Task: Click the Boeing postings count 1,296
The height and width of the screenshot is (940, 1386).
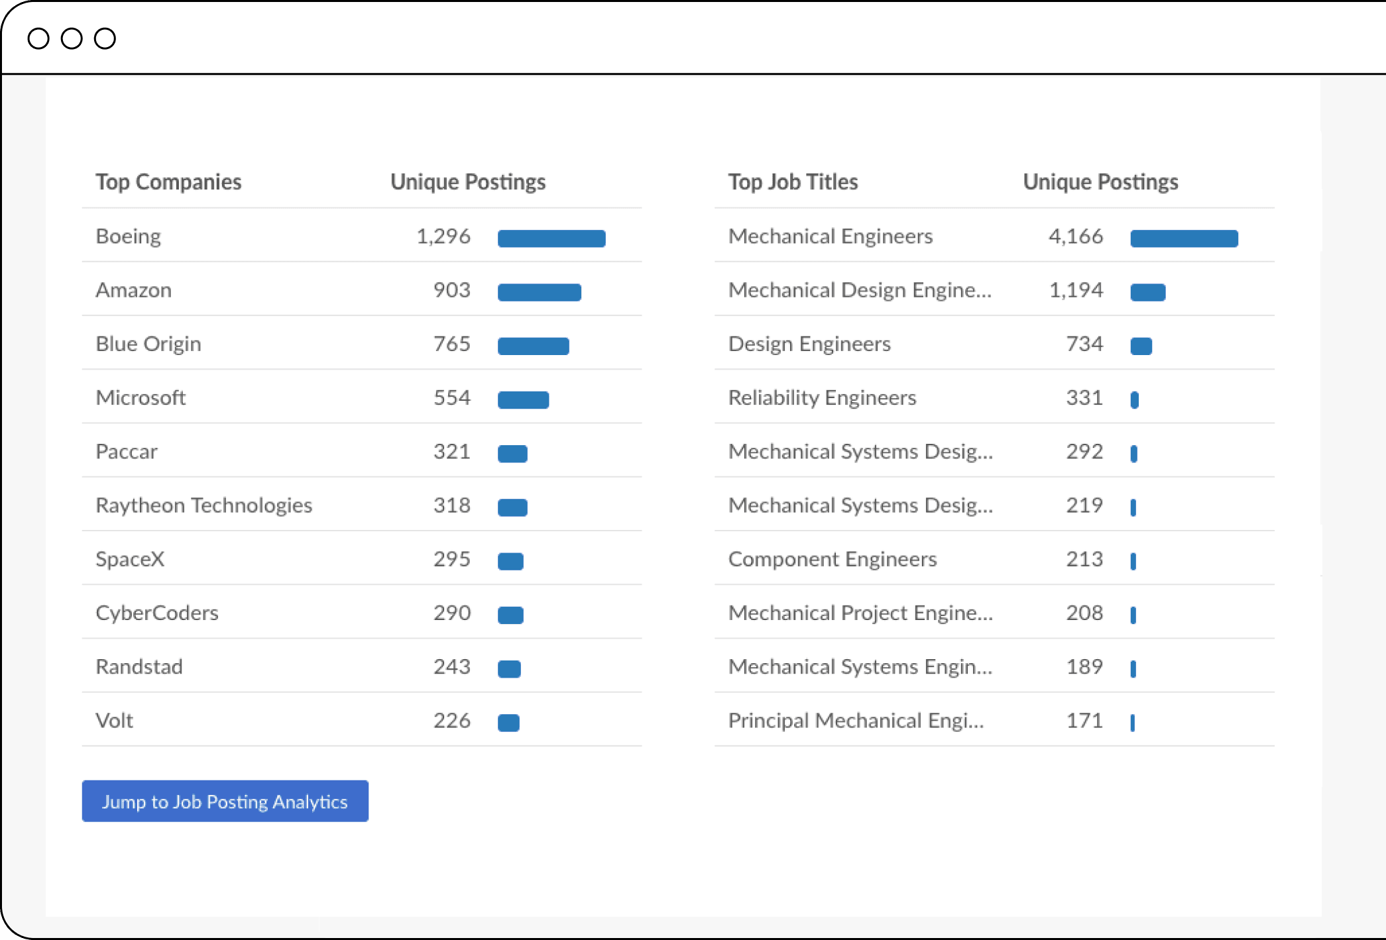Action: [443, 236]
